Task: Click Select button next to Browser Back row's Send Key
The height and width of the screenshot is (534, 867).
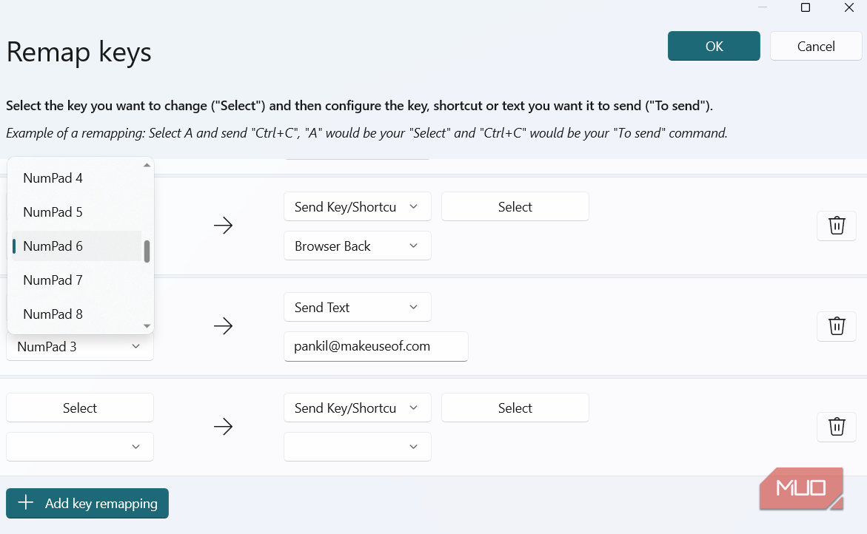Action: click(x=515, y=206)
